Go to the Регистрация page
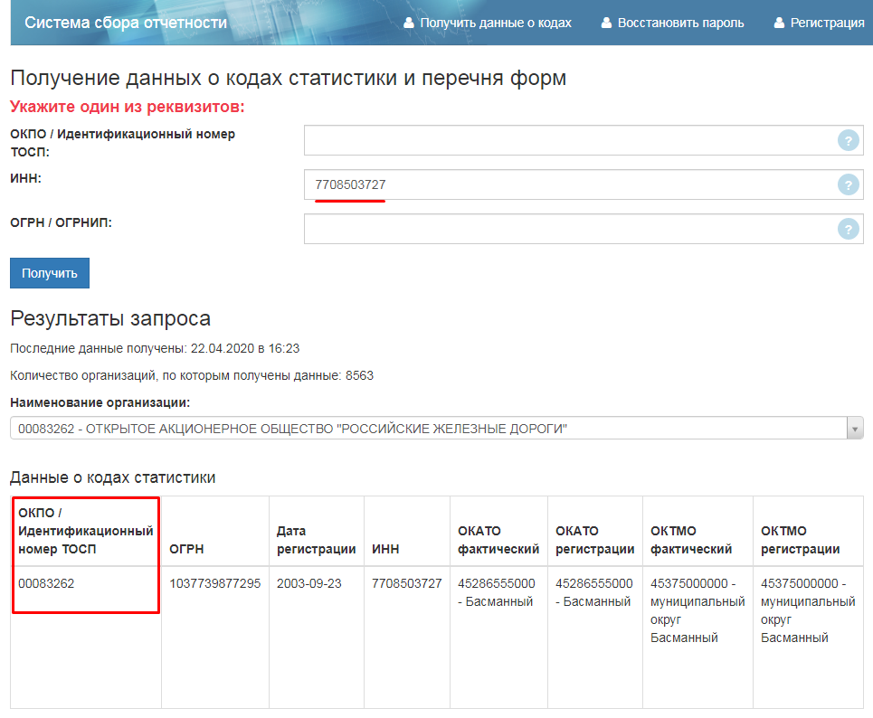Screen dimensions: 873x718 tap(827, 23)
